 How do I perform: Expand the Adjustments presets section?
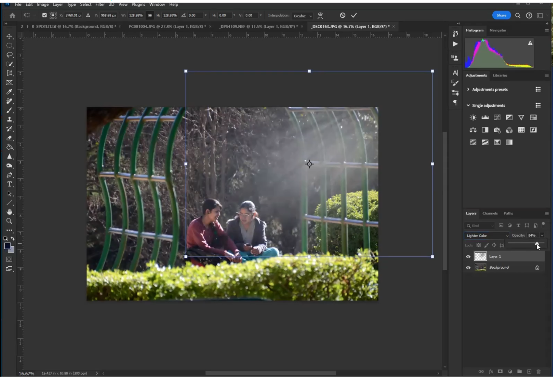point(468,90)
